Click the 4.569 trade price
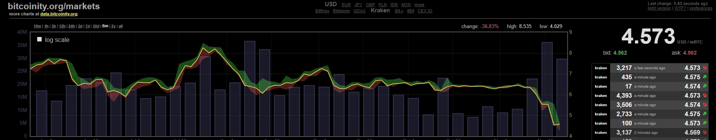Viewport: 716px width, 140px height. 692,132
